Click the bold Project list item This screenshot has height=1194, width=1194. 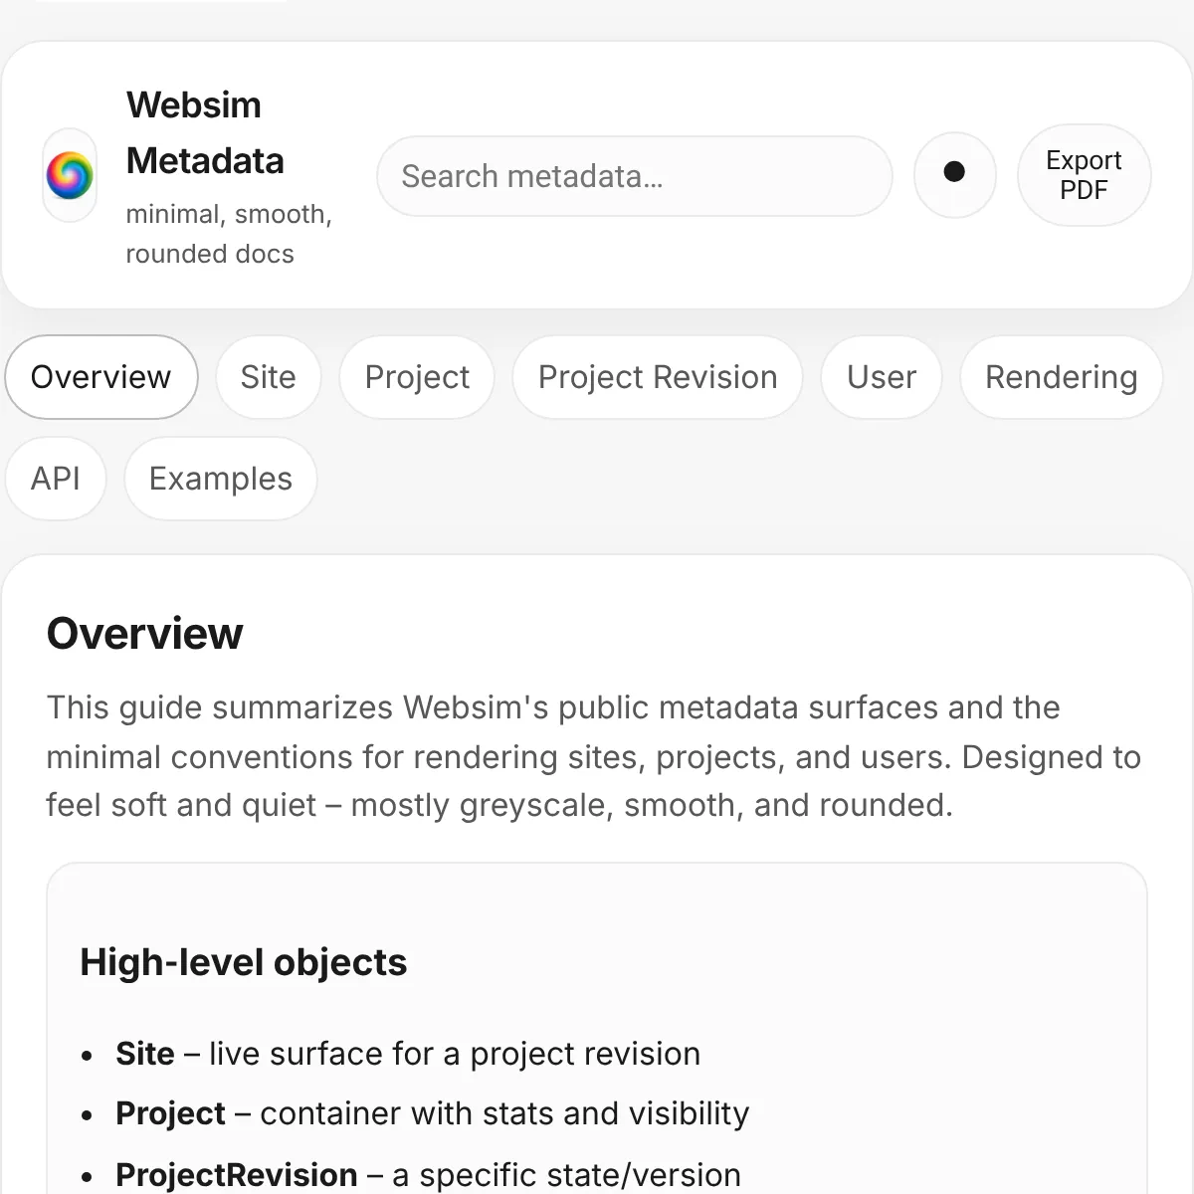(171, 1113)
